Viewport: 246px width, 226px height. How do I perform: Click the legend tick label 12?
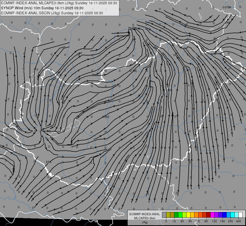click(x=174, y=221)
